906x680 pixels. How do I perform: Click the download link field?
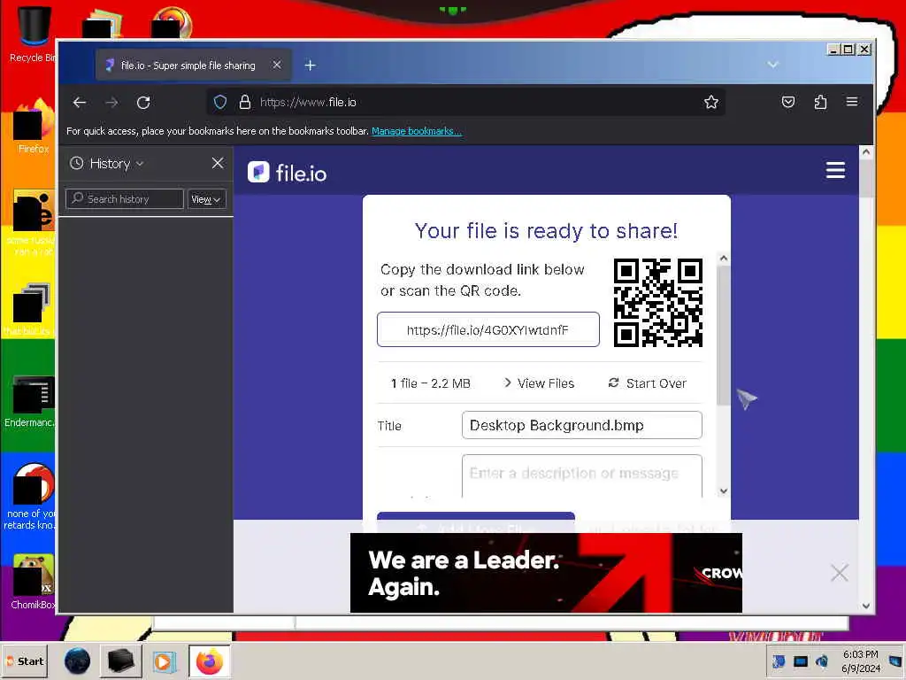point(488,329)
